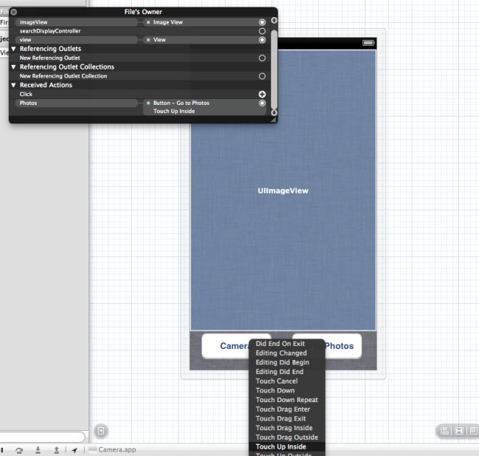Viewport: 479px width, 456px height.
Task: Click the New Referencing Outlet Collection circle
Action: click(262, 76)
